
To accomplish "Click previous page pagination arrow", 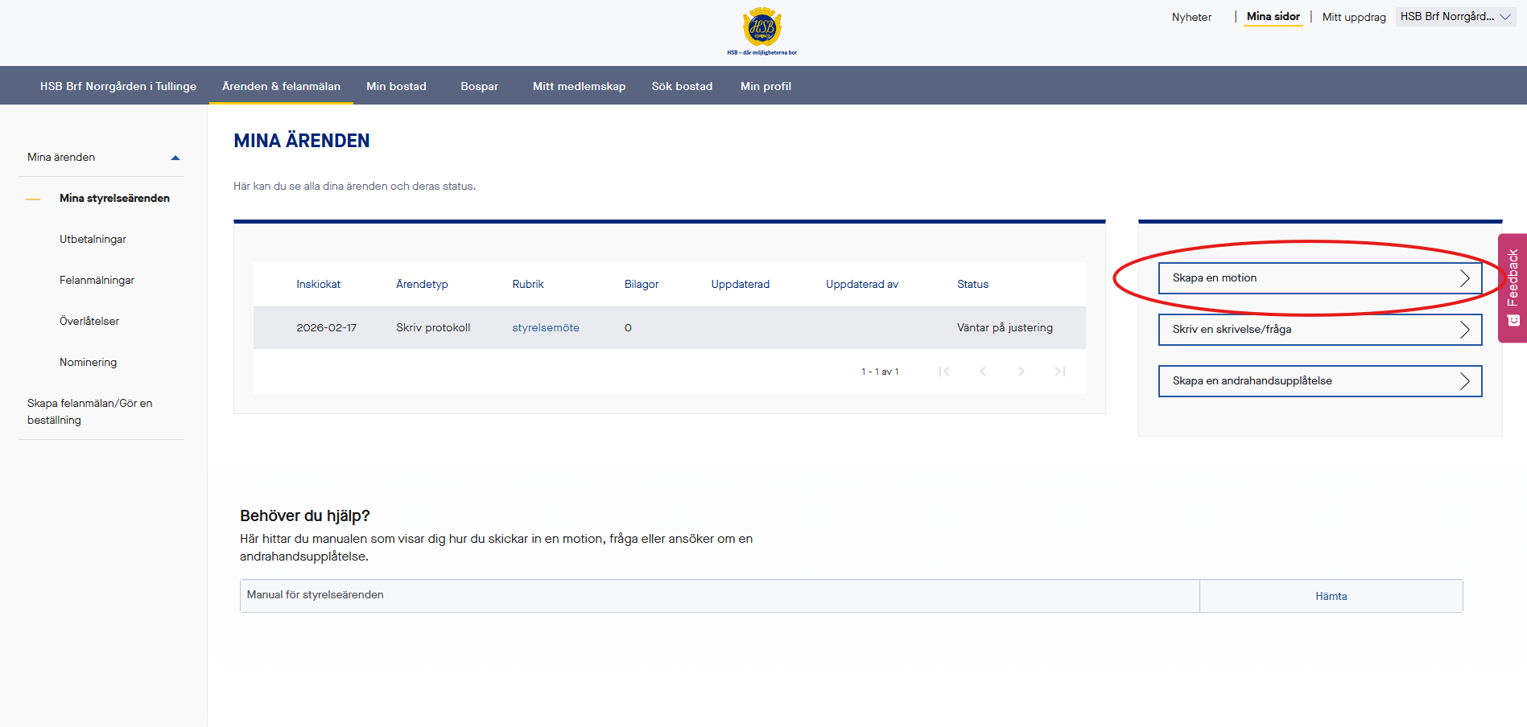I will pyautogui.click(x=983, y=372).
